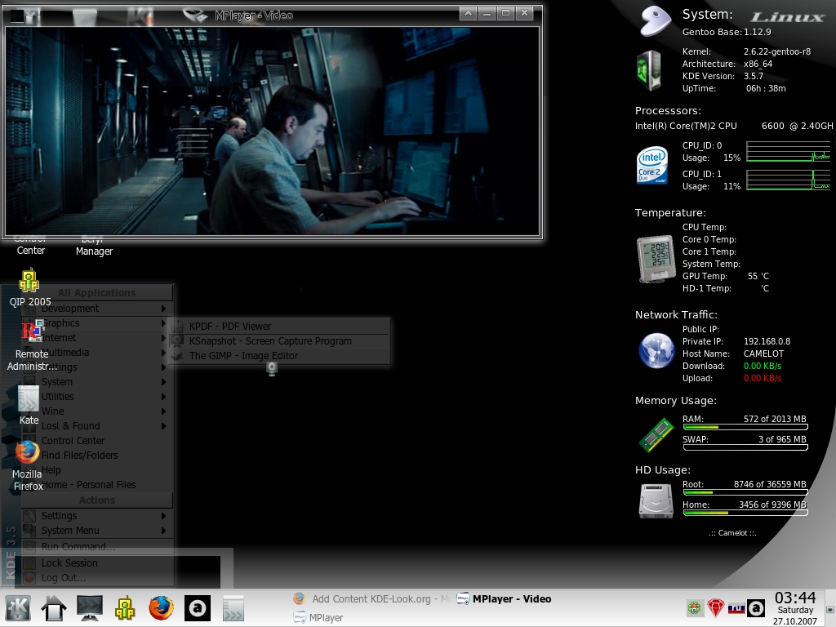Click the clock showing 03:44
The width and height of the screenshot is (836, 627).
(795, 598)
